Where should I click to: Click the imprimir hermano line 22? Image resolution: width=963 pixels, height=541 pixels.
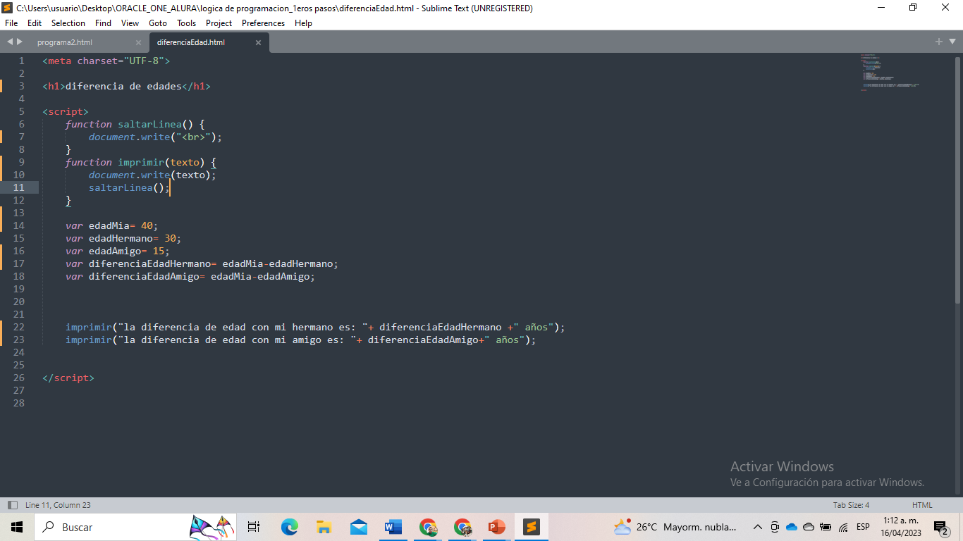tap(315, 327)
